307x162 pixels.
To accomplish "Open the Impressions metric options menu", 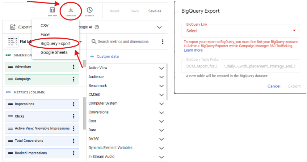I will 73,104.
